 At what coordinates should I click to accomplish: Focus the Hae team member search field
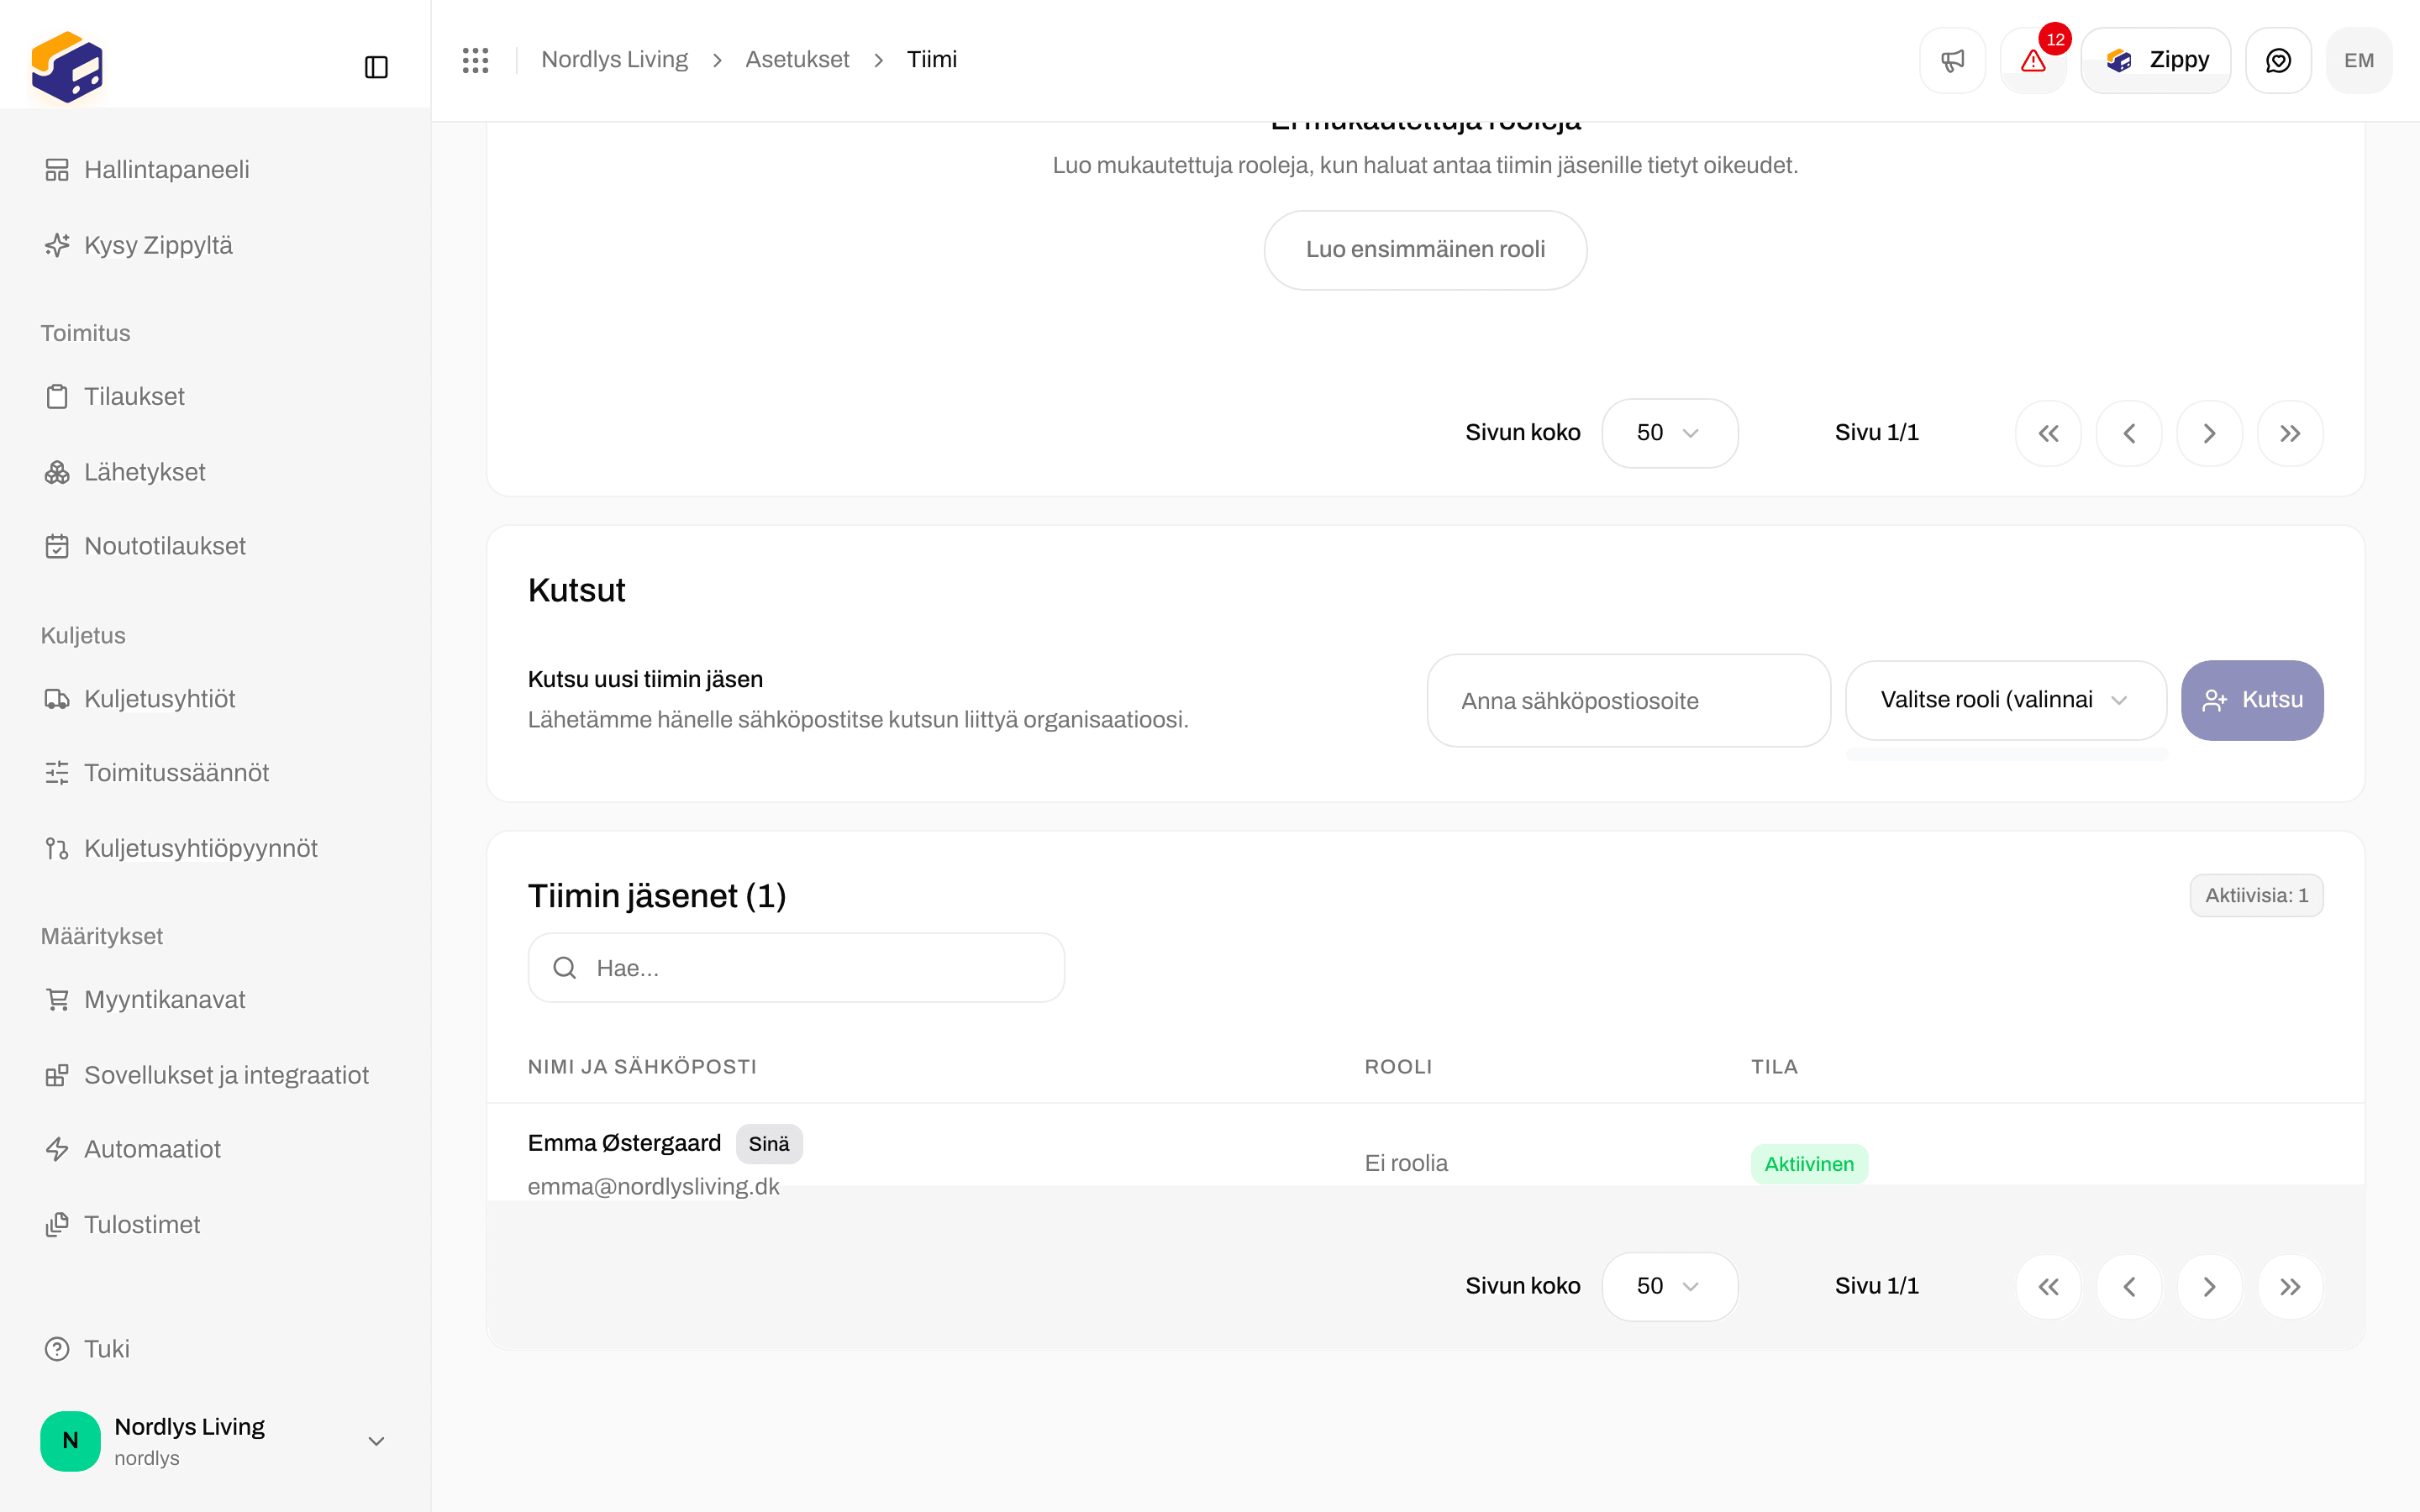click(x=796, y=967)
